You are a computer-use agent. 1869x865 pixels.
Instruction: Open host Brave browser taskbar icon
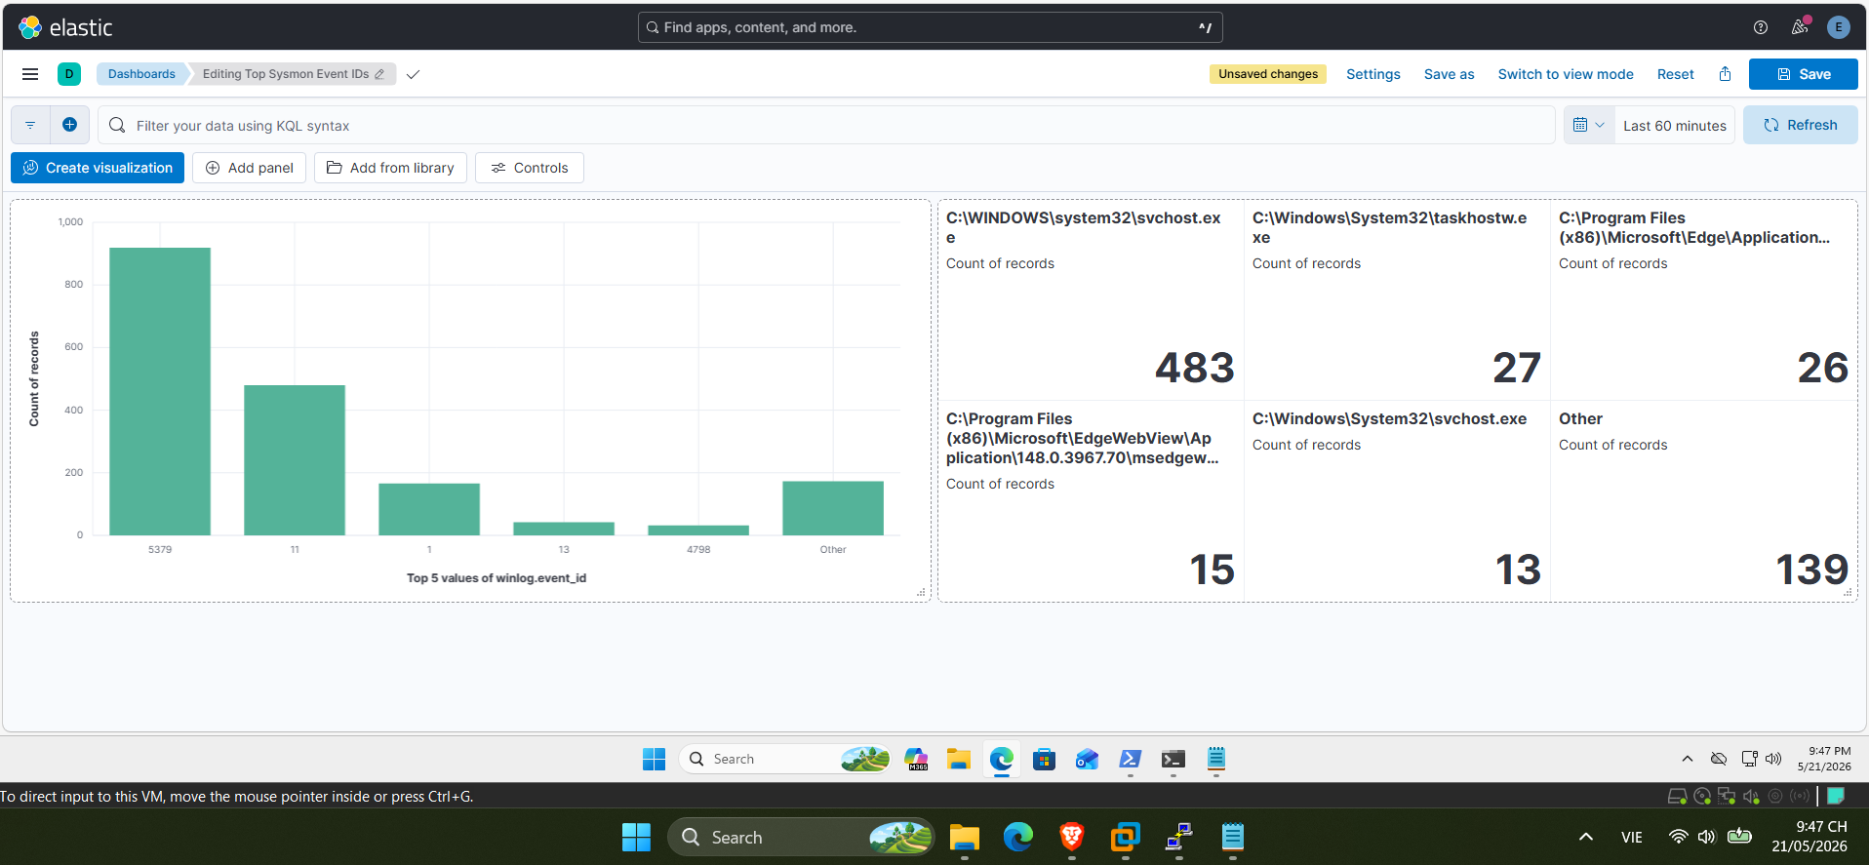pos(1072,837)
